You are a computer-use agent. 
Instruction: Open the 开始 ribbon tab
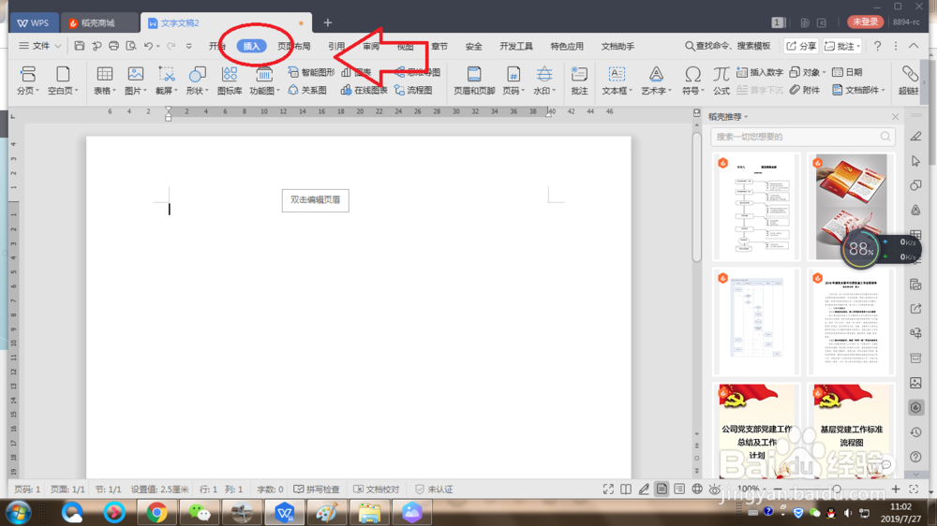coord(217,46)
